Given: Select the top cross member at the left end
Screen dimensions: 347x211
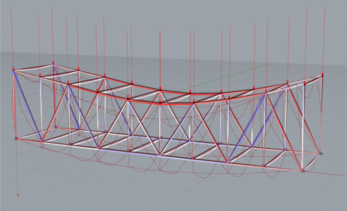Looking at the screenshot, I should pyautogui.click(x=33, y=66).
